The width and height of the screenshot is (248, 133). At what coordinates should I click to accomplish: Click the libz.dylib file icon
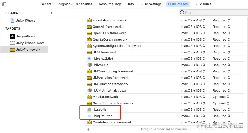[x=89, y=110]
